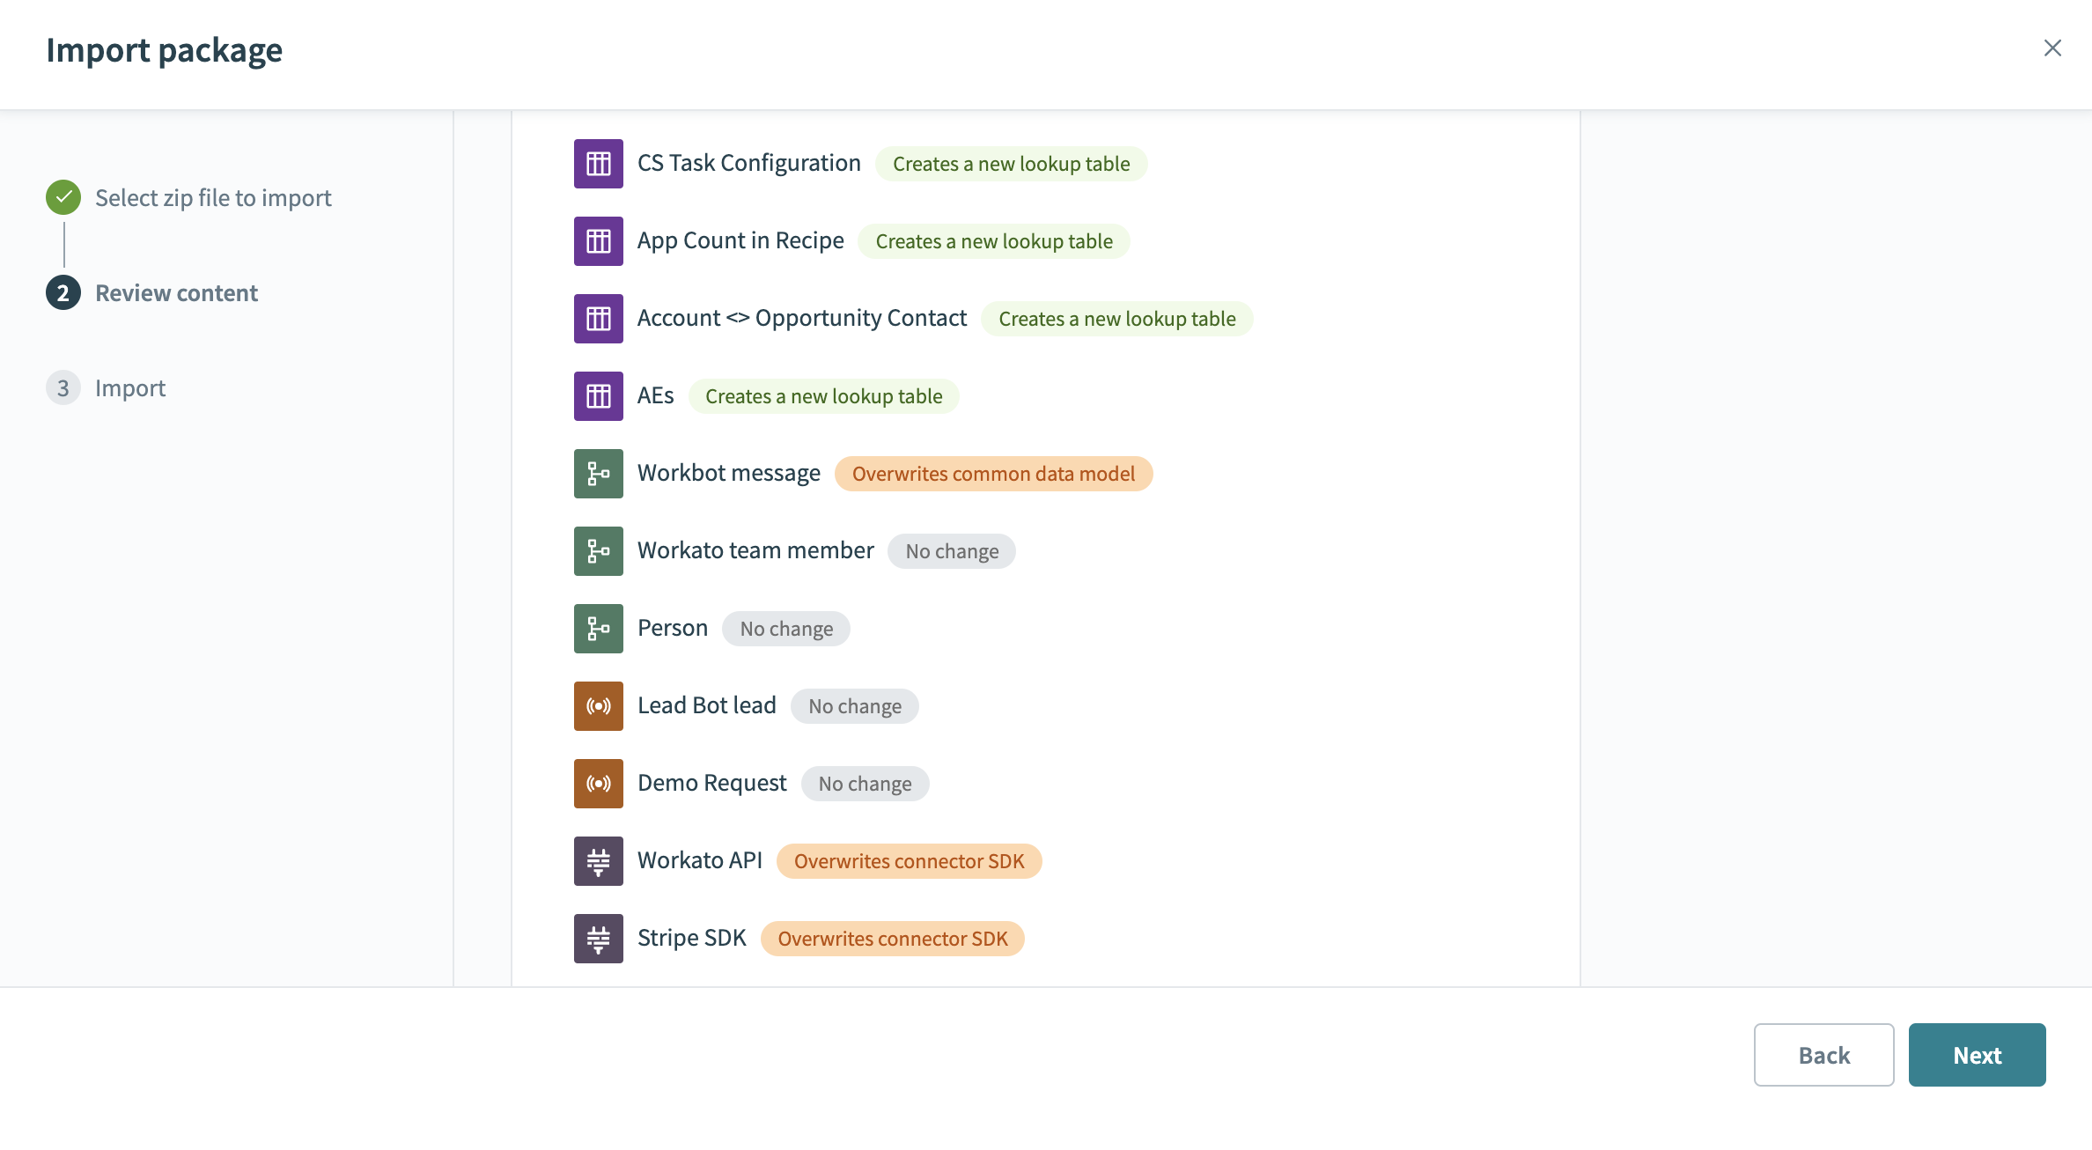Select the 'Review content' step
The width and height of the screenshot is (2092, 1150).
pos(176,293)
